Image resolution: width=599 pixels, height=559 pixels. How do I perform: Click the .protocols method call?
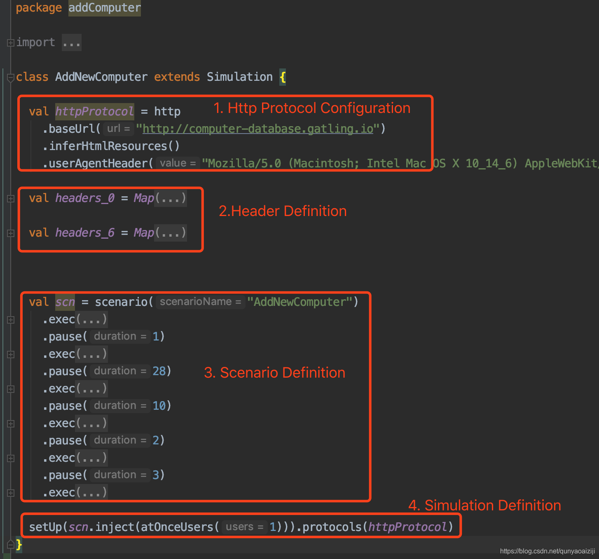click(x=329, y=527)
